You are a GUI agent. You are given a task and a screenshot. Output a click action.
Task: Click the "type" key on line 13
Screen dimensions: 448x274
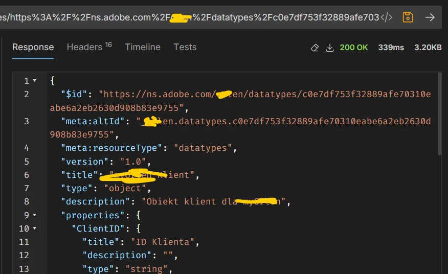click(98, 269)
